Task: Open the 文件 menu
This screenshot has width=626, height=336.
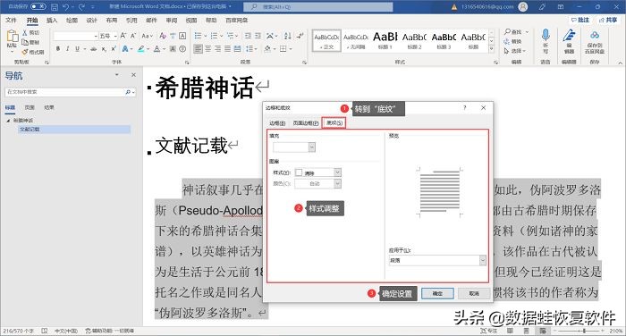Action: 11,20
